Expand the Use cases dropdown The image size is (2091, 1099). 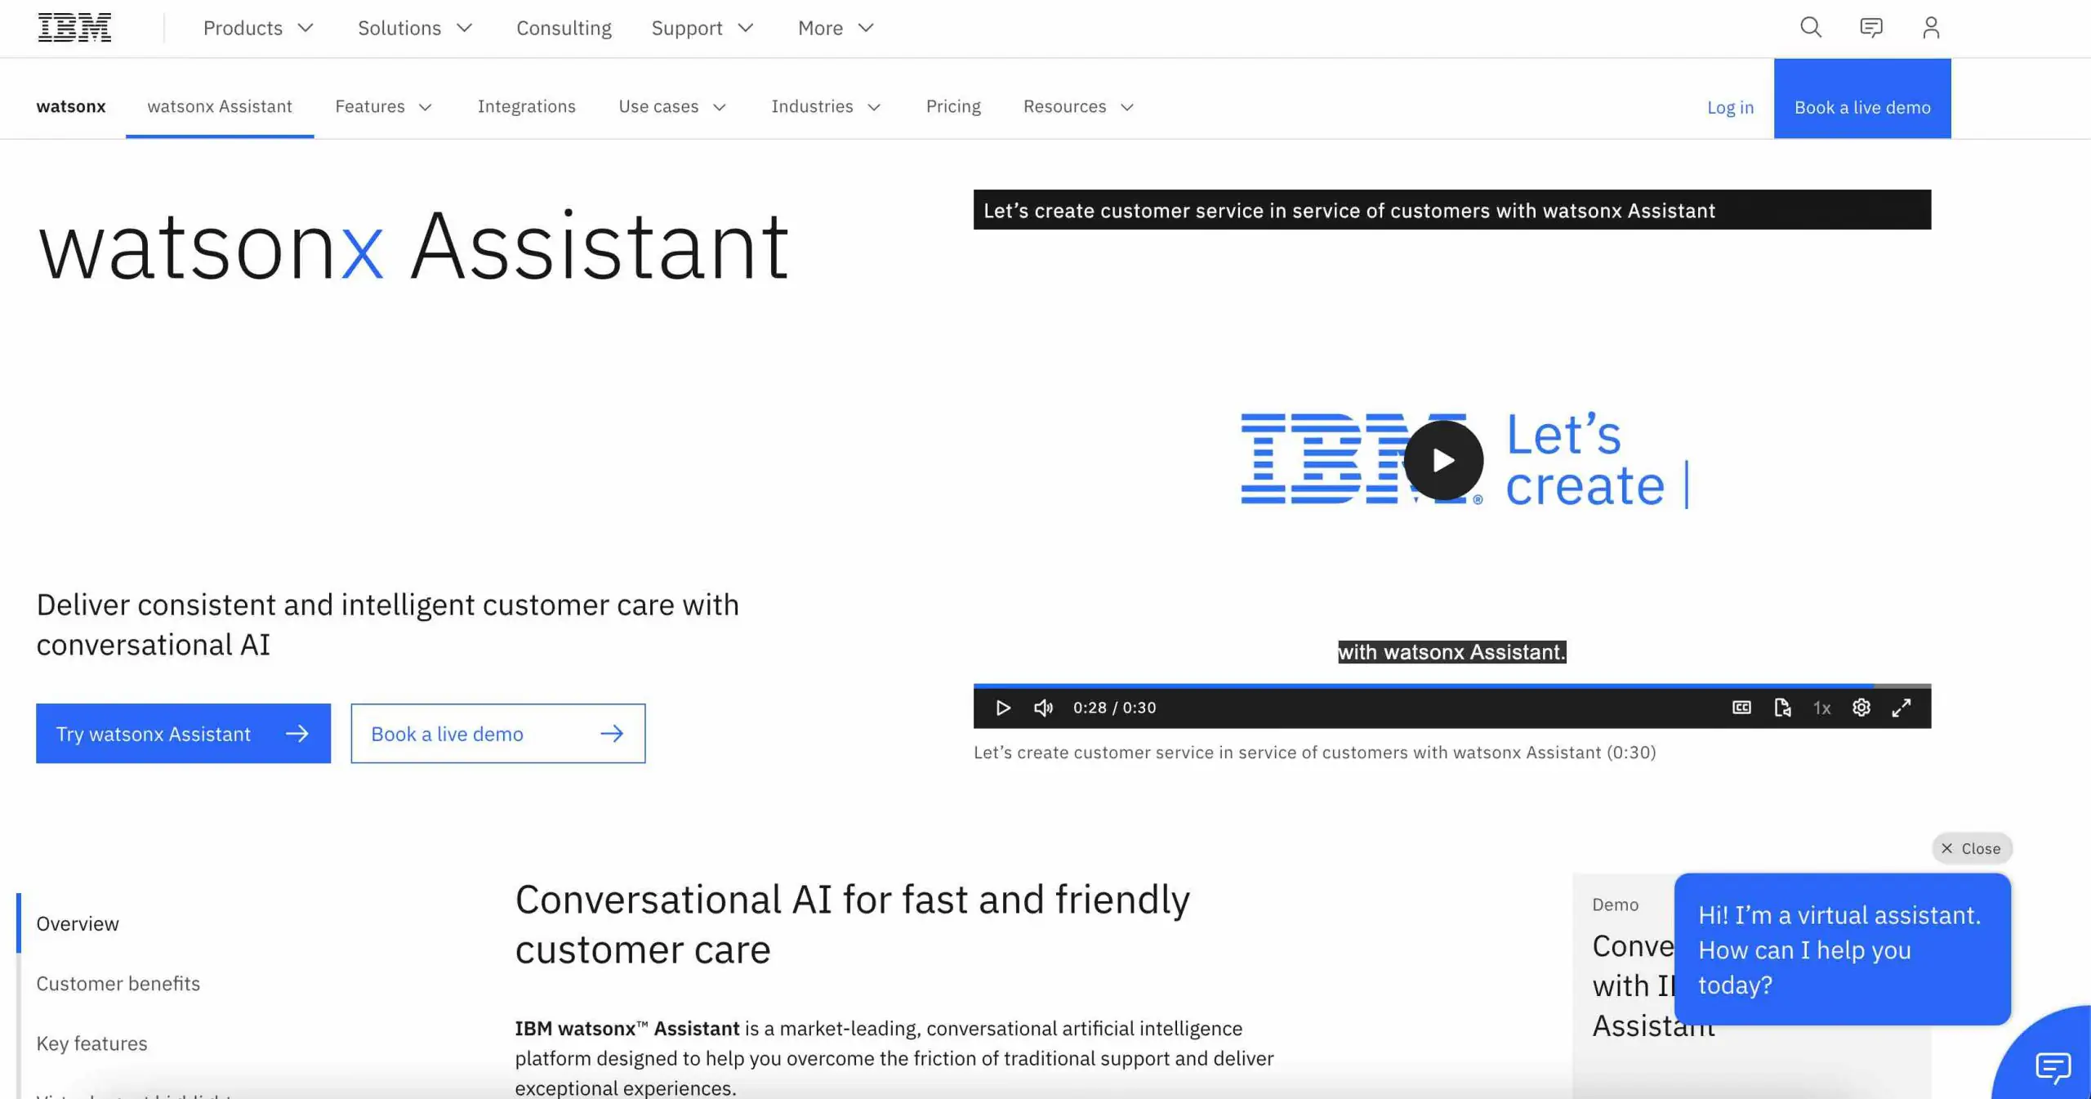point(672,106)
